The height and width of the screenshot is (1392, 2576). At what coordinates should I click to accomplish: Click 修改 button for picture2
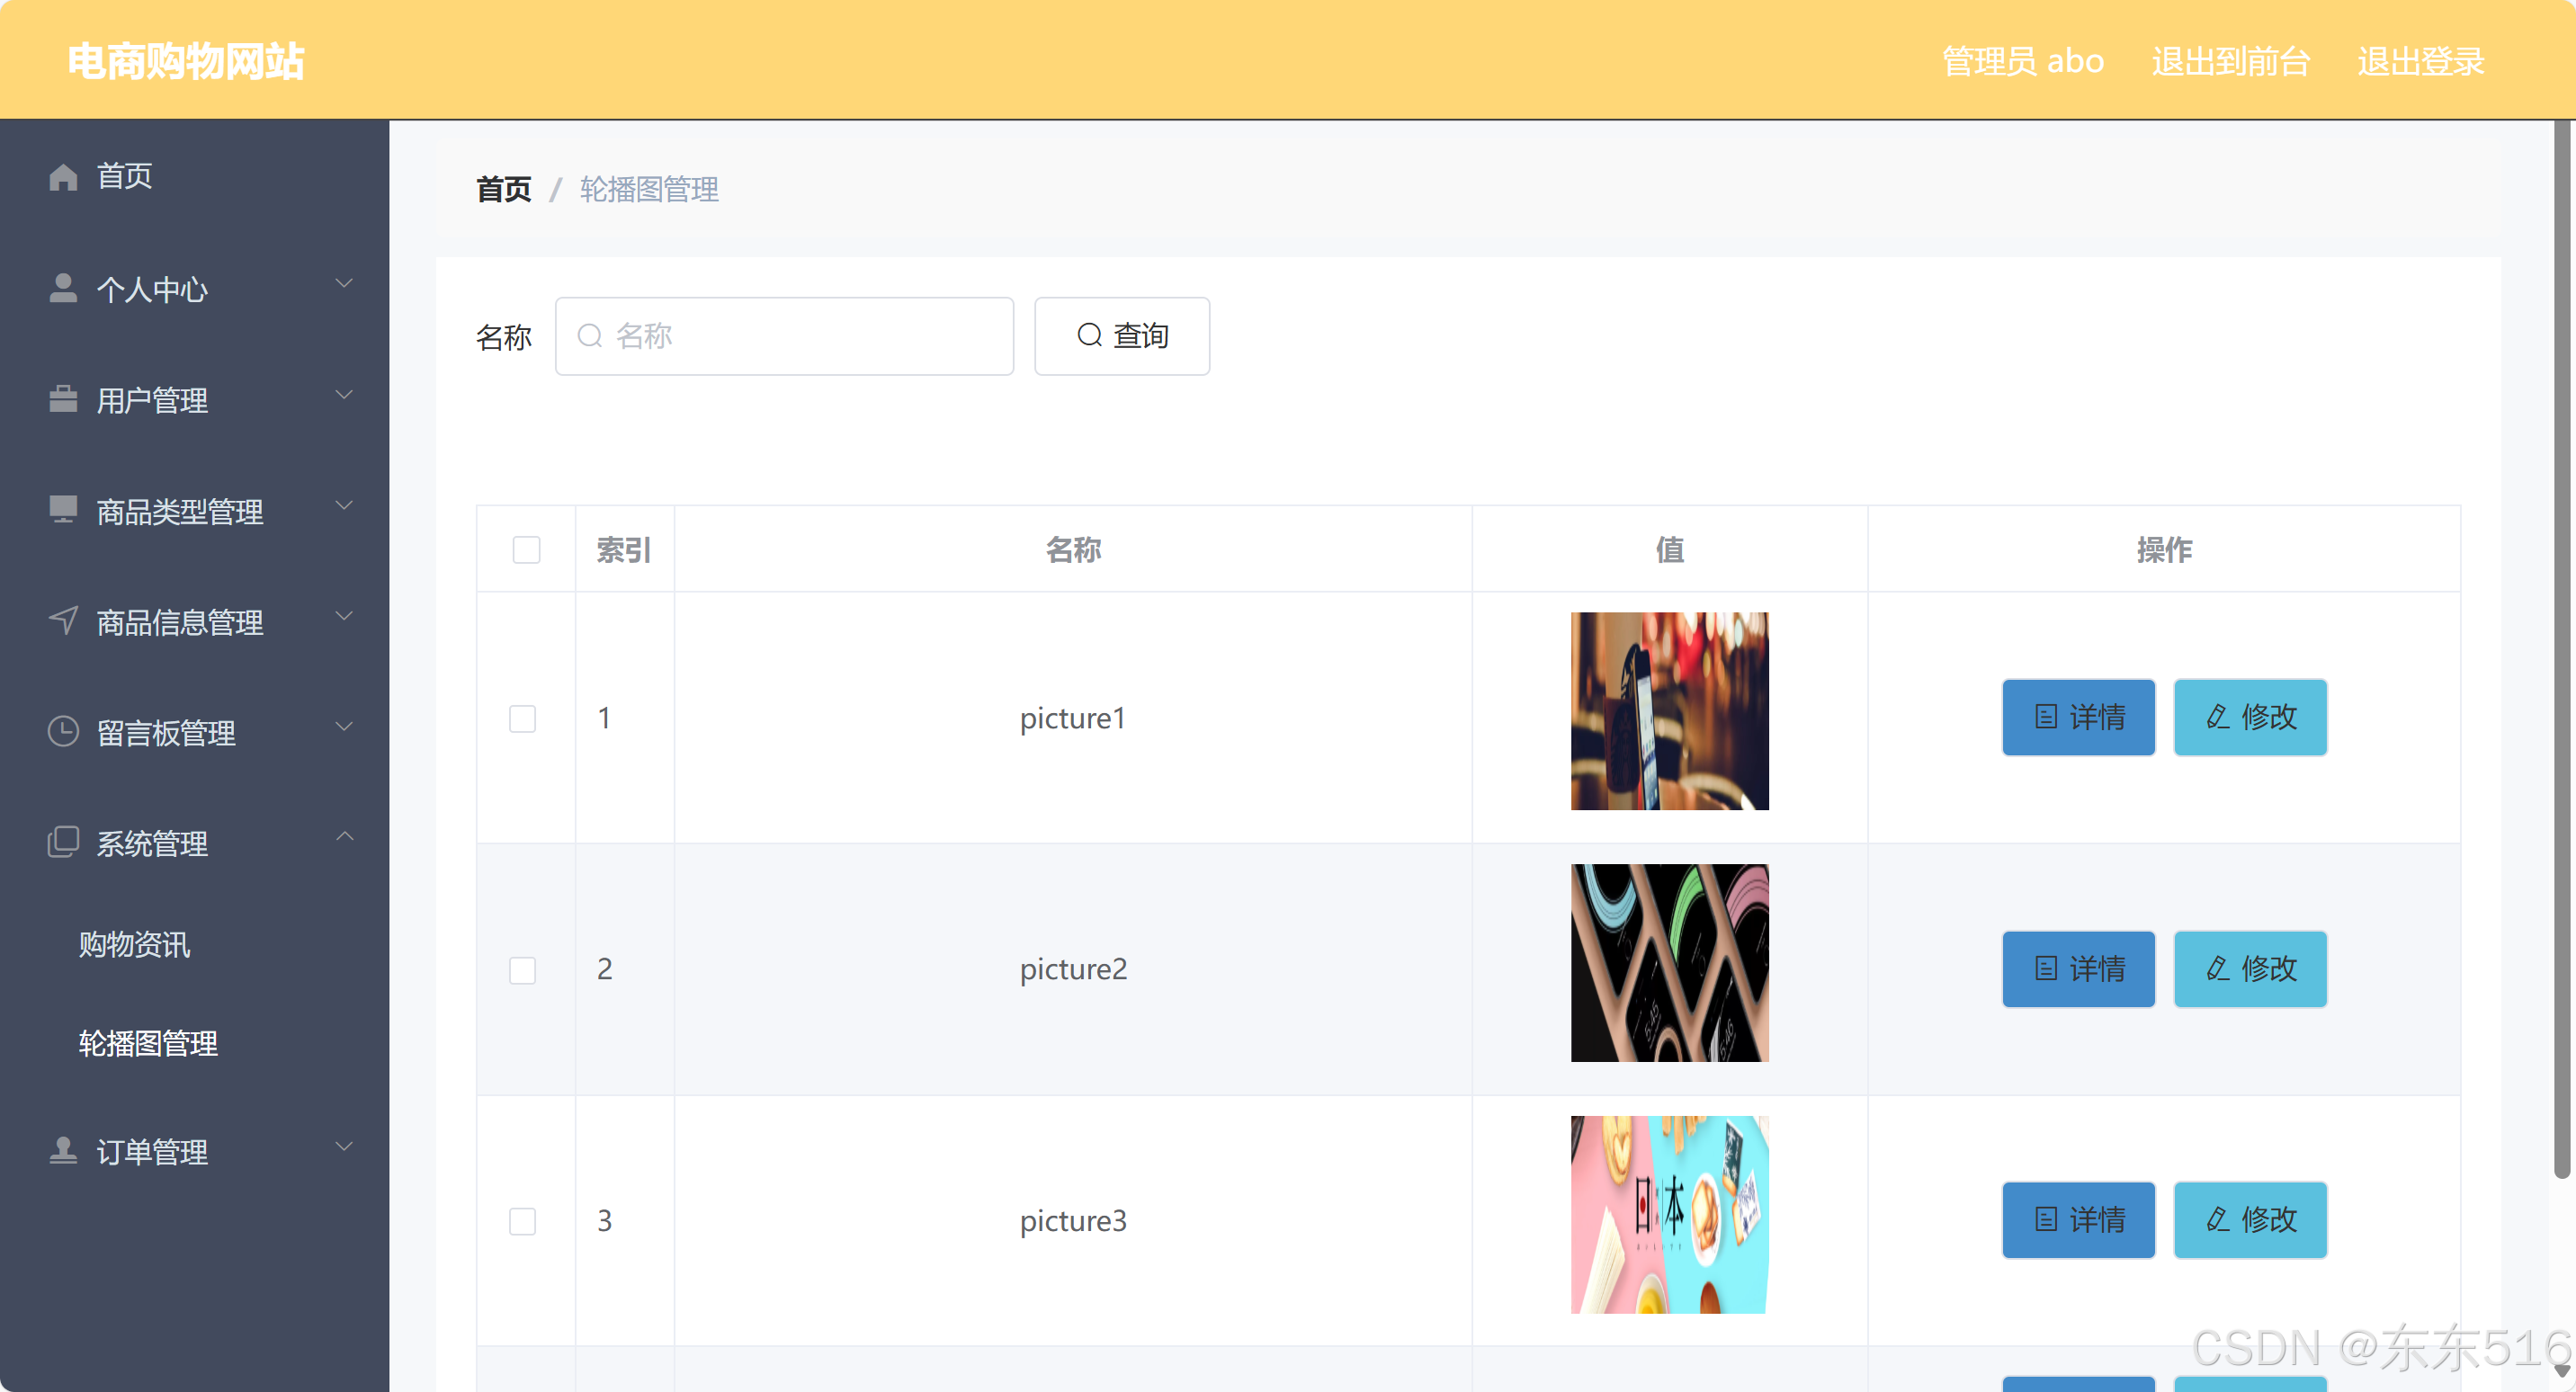2250,968
